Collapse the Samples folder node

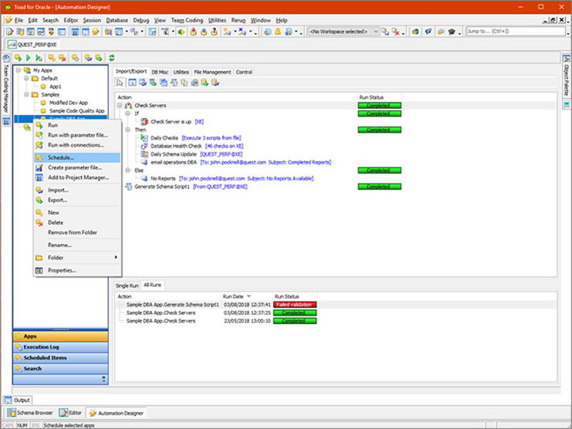[26, 95]
